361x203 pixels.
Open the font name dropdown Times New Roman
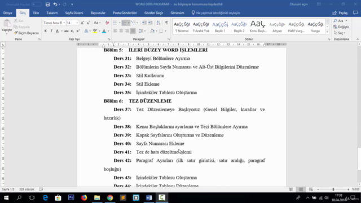click(64, 23)
